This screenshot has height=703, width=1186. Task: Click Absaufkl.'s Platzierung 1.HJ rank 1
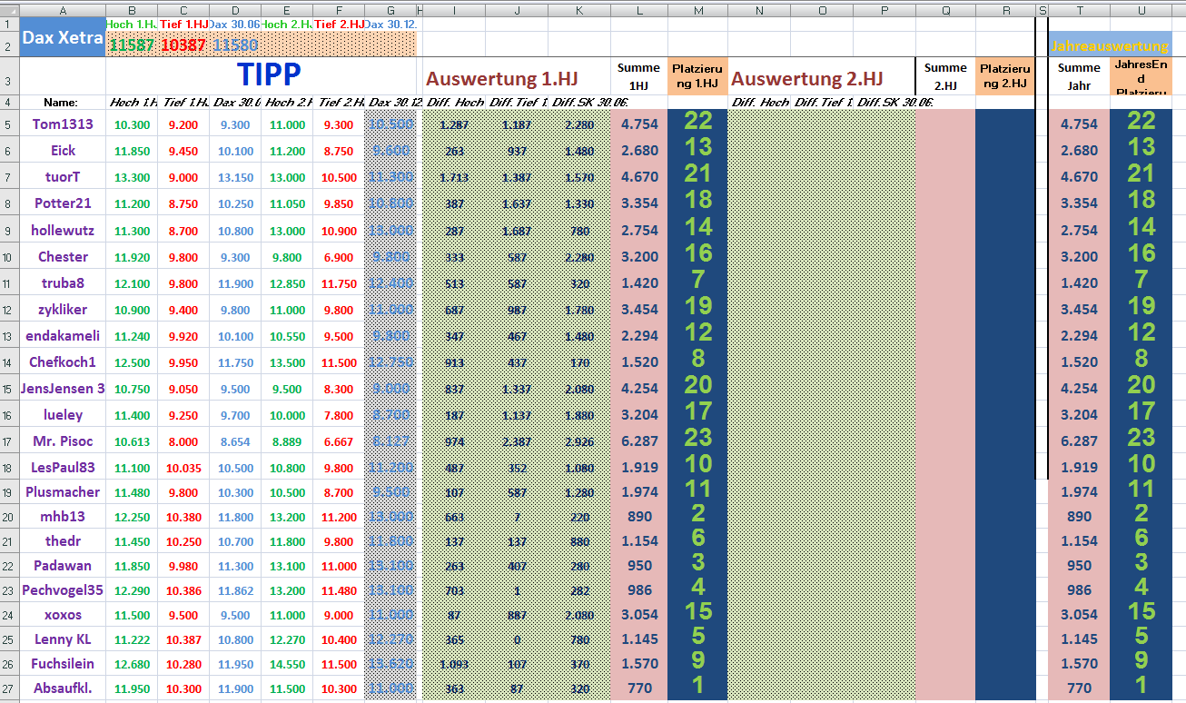[x=697, y=687]
